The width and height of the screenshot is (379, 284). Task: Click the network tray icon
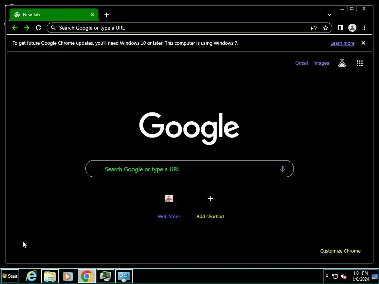click(335, 276)
